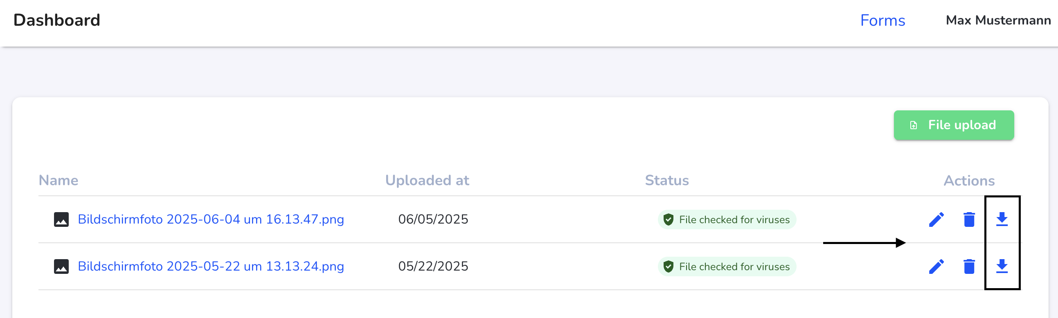Open Bildschirmfoto 2025-05-22 um 13.13.24.png link
This screenshot has height=318, width=1058.
click(211, 266)
